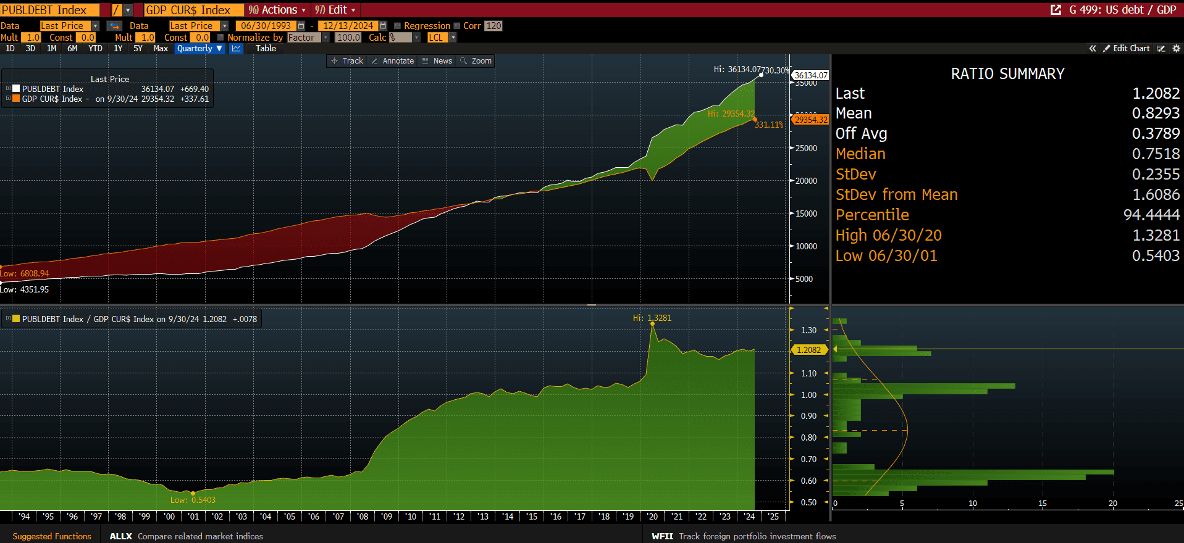Open the first Last Price data dropdown

pyautogui.click(x=95, y=26)
